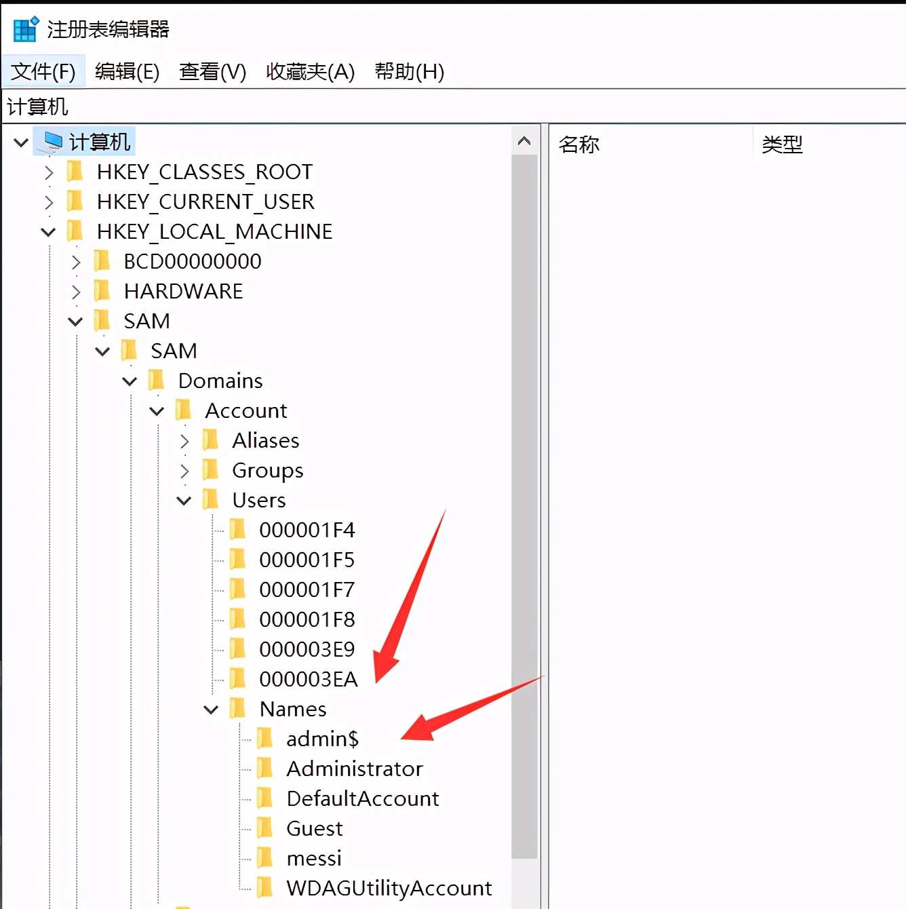
Task: Select the Users key folder
Action: click(x=258, y=500)
